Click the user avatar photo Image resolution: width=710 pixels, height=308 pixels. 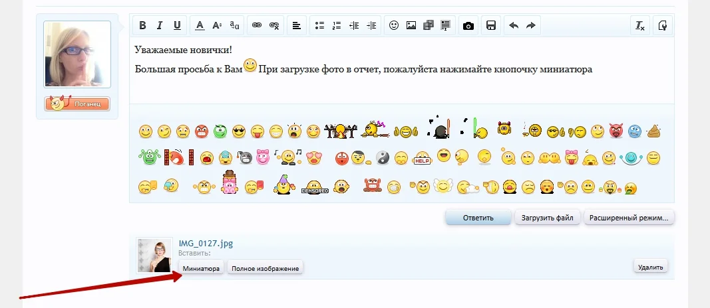77,54
